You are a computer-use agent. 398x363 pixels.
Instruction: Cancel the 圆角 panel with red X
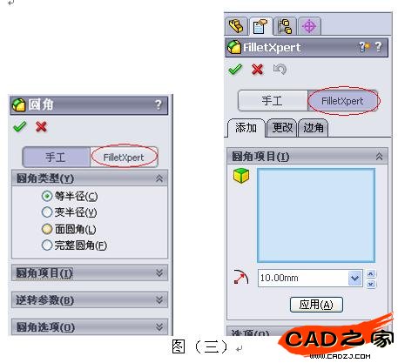point(41,126)
